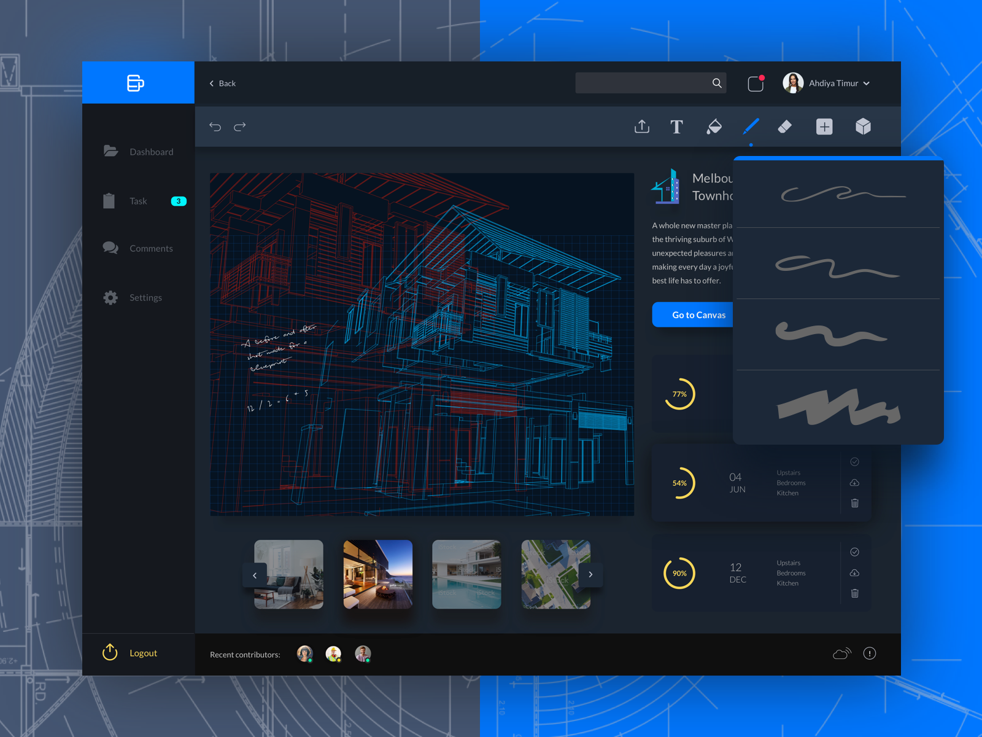This screenshot has height=737, width=982.
Task: Go back using the Back chevron
Action: [x=212, y=84]
